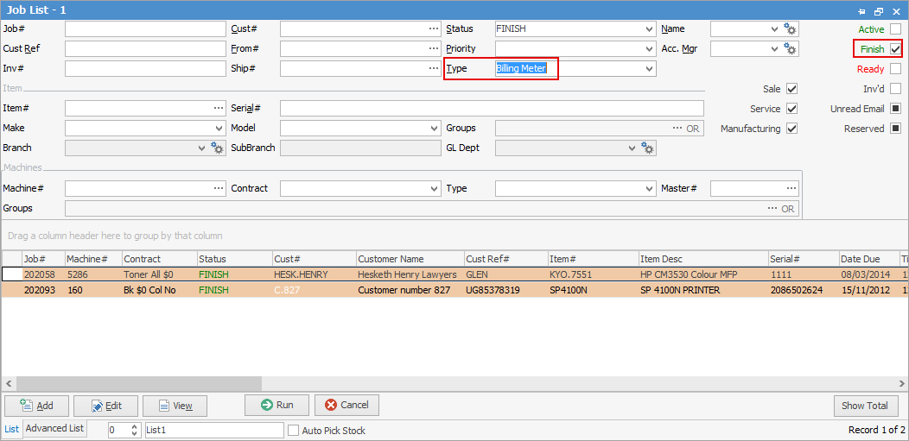Sort by Date Due column header
The width and height of the screenshot is (909, 441).
868,259
